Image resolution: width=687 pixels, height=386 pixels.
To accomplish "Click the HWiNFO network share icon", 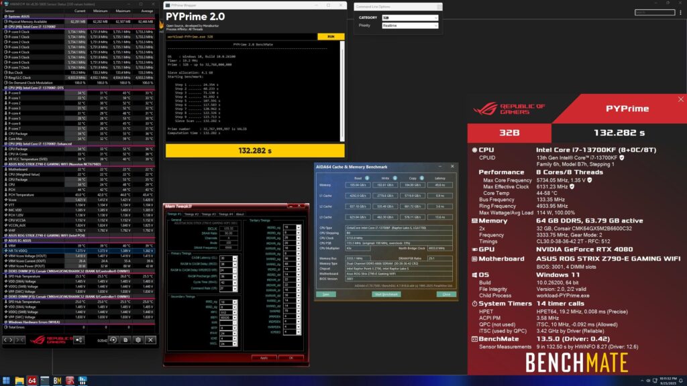I will [x=79, y=340].
